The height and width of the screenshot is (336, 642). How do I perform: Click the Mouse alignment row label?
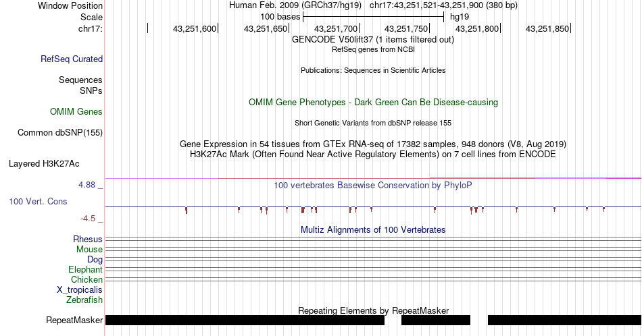pyautogui.click(x=89, y=250)
